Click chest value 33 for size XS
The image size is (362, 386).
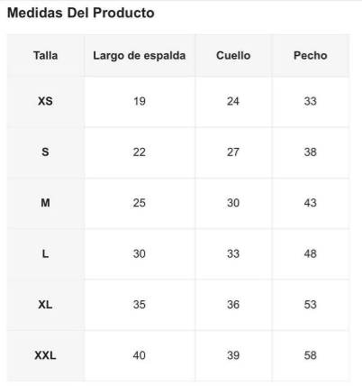click(x=311, y=101)
